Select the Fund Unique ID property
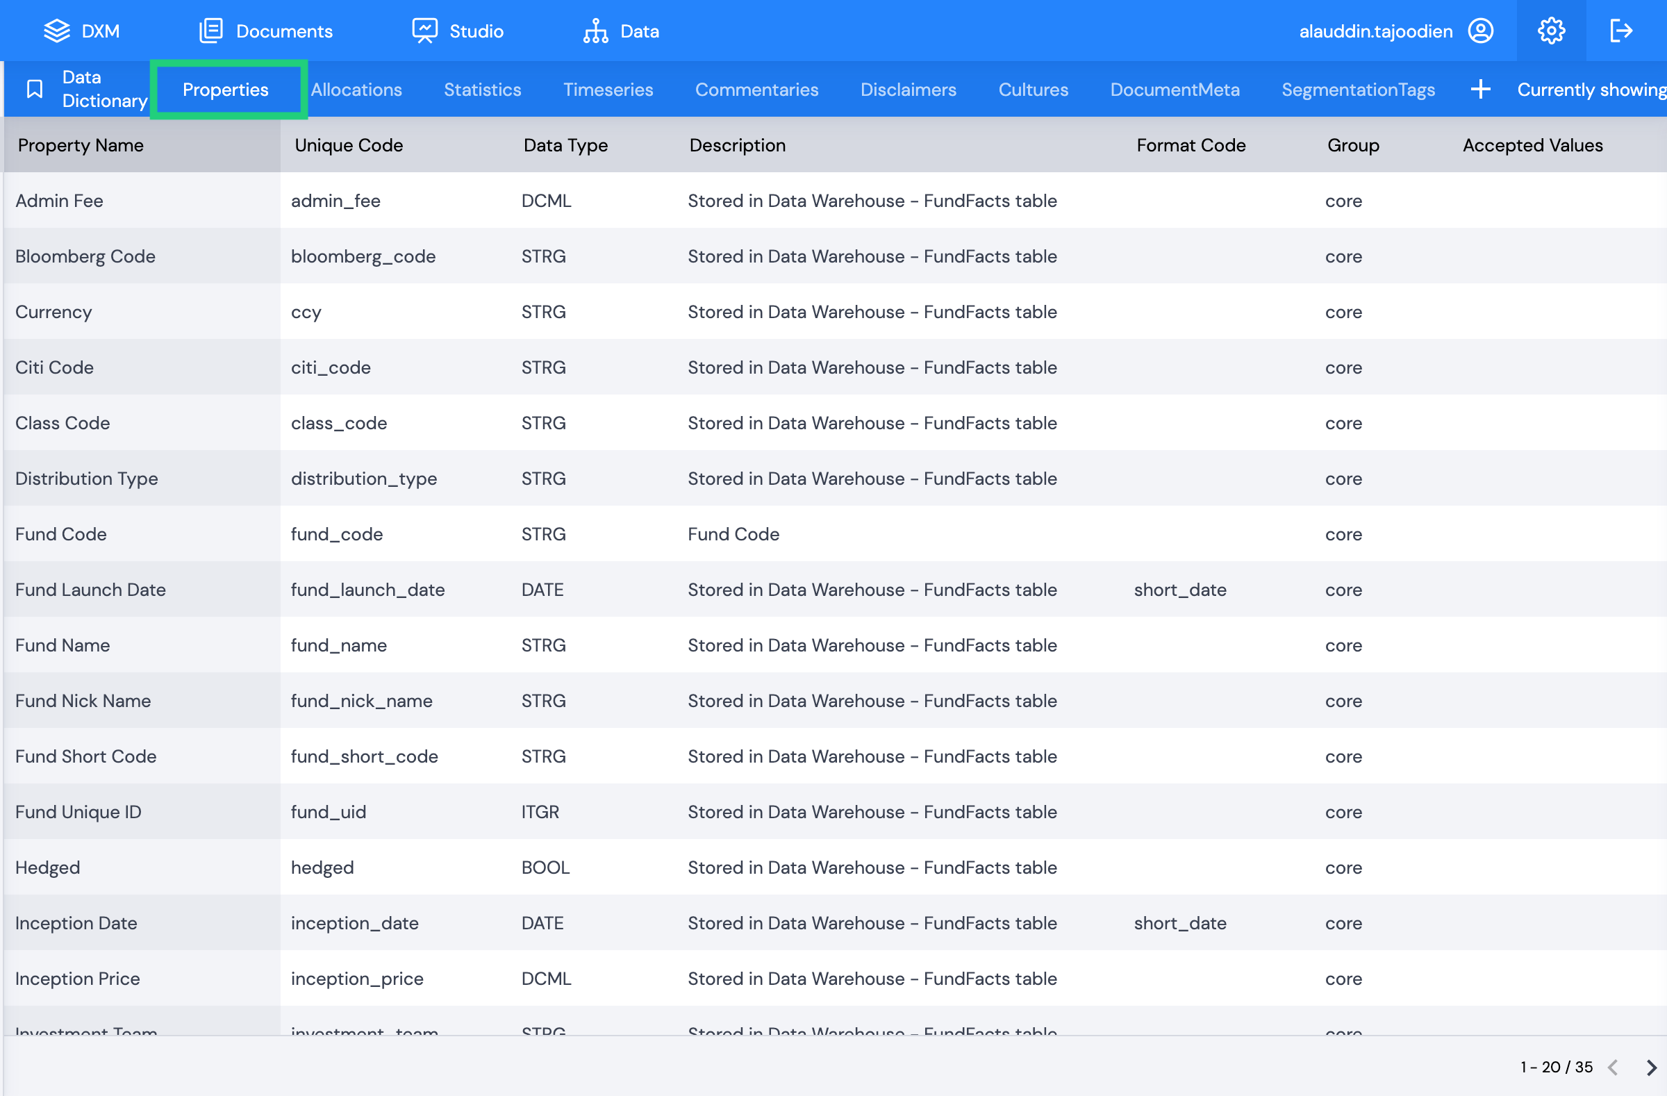This screenshot has height=1096, width=1667. pos(78,812)
